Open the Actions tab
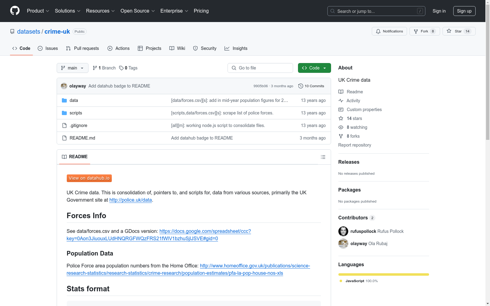This screenshot has height=306, width=490. [x=119, y=48]
